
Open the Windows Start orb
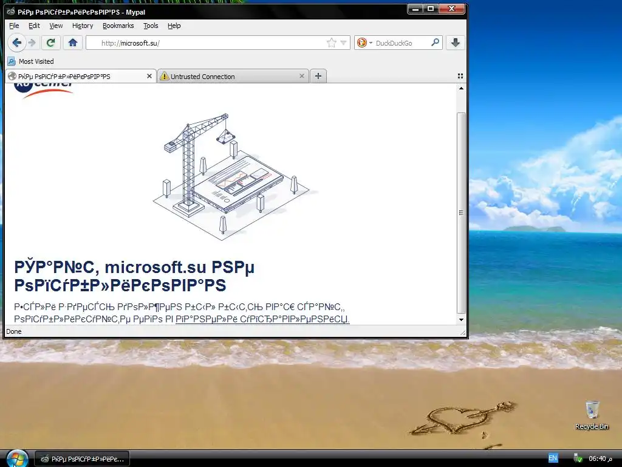tap(16, 458)
